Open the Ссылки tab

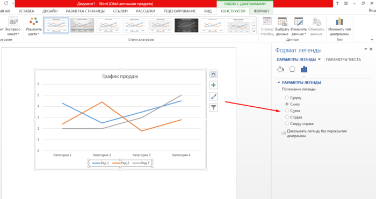pyautogui.click(x=120, y=11)
